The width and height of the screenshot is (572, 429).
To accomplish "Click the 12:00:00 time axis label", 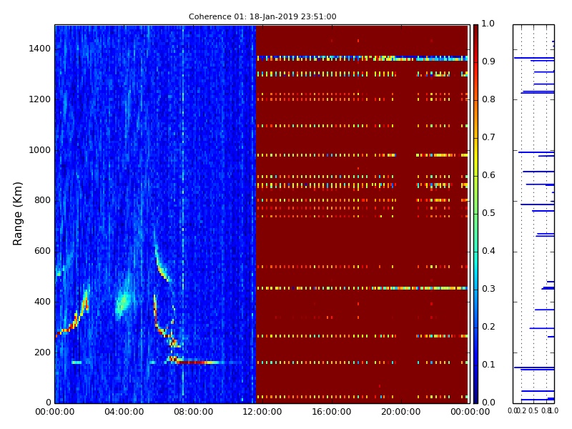I will coord(262,412).
